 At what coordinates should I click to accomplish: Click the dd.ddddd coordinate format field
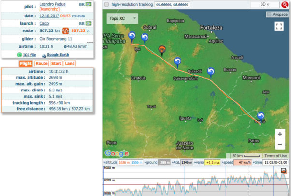click(172, 4)
